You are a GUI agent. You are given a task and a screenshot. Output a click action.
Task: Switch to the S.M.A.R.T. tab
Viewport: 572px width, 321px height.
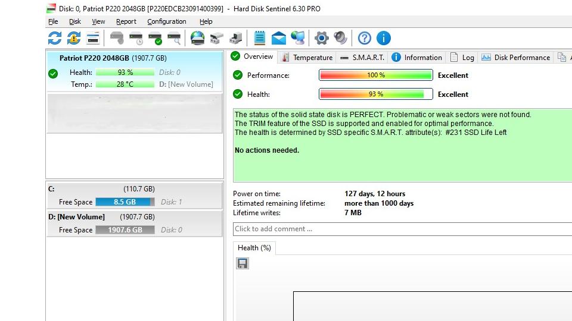[362, 58]
